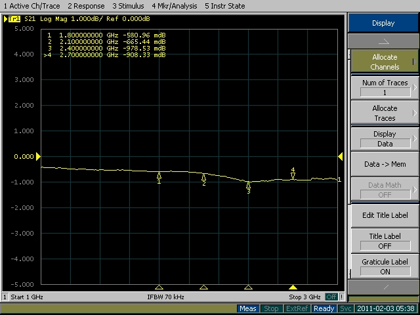Screen dimensions: 420x315
Task: Click marker 3 readout -978.53 mdB
Action: coord(144,49)
